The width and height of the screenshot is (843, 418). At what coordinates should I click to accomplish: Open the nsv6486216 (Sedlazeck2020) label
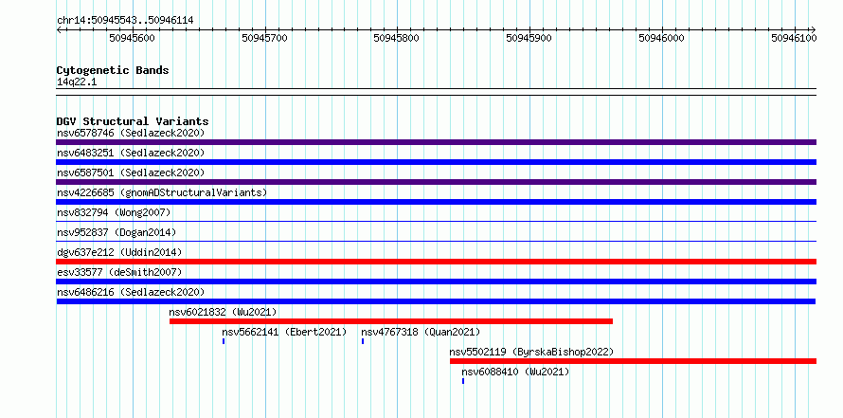coord(131,292)
